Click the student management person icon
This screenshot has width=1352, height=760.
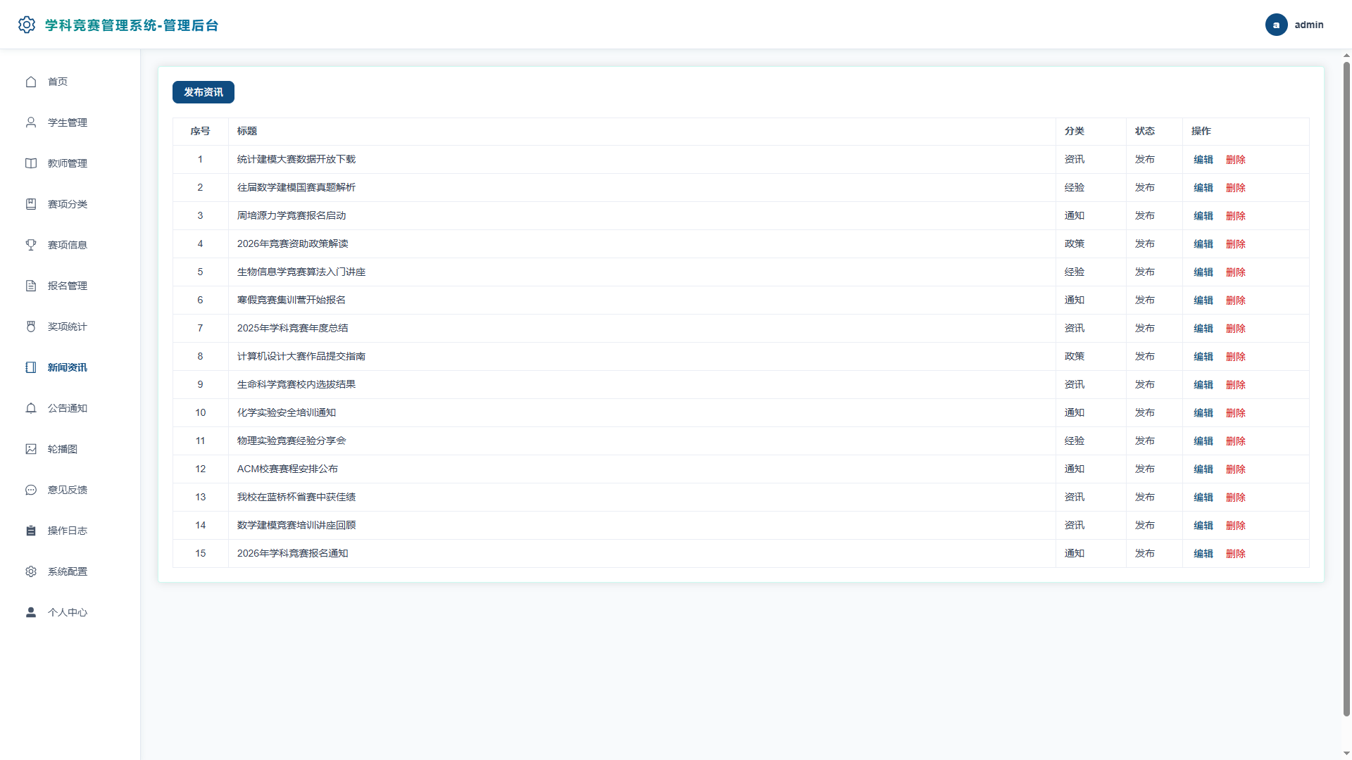tap(31, 122)
